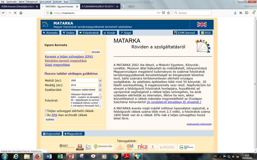Toggle the Firefox sidebar icon

pos(247,13)
